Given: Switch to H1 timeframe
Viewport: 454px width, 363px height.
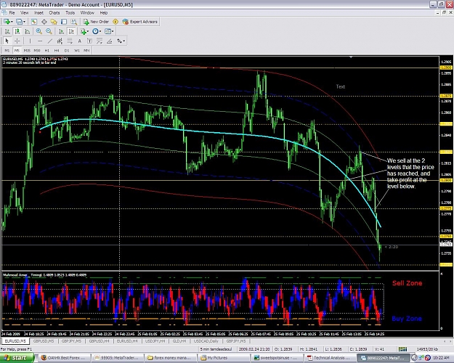Looking at the screenshot, I should coord(47,50).
